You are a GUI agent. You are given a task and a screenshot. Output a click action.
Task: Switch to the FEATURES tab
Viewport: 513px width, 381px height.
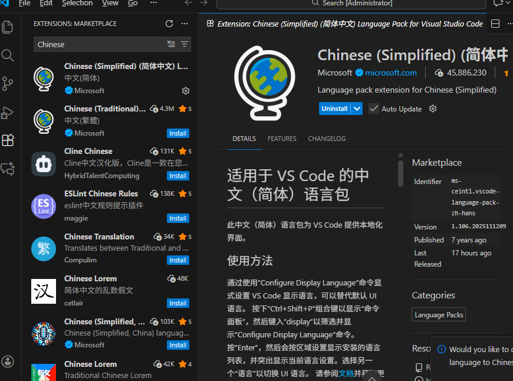click(282, 139)
